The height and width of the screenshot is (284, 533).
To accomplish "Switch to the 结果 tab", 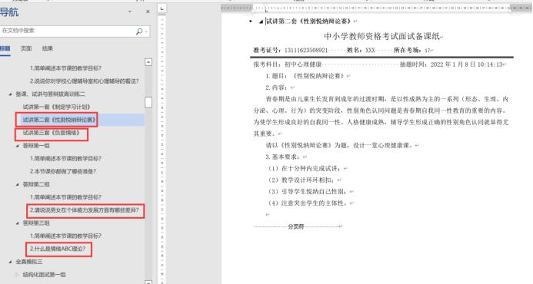I will pos(48,48).
